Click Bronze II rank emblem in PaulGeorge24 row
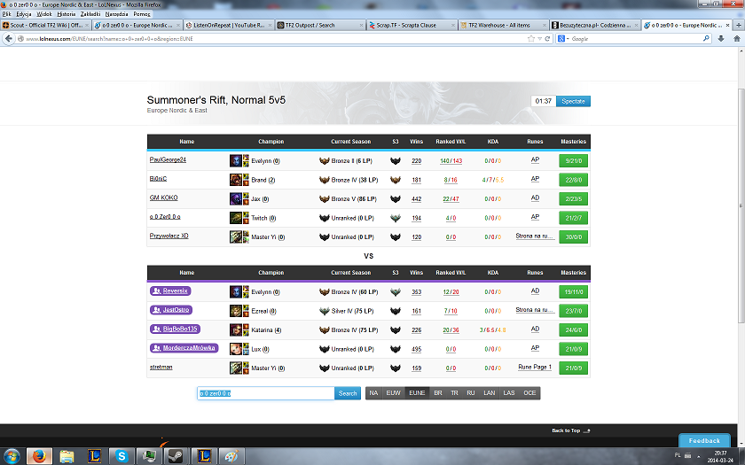This screenshot has height=465, width=745. [325, 161]
